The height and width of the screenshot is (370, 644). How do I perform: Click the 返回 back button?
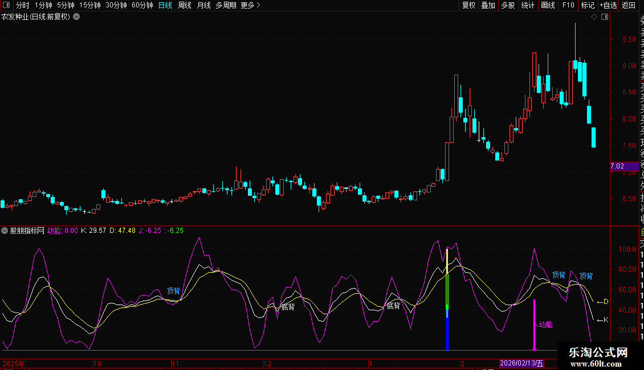click(628, 5)
